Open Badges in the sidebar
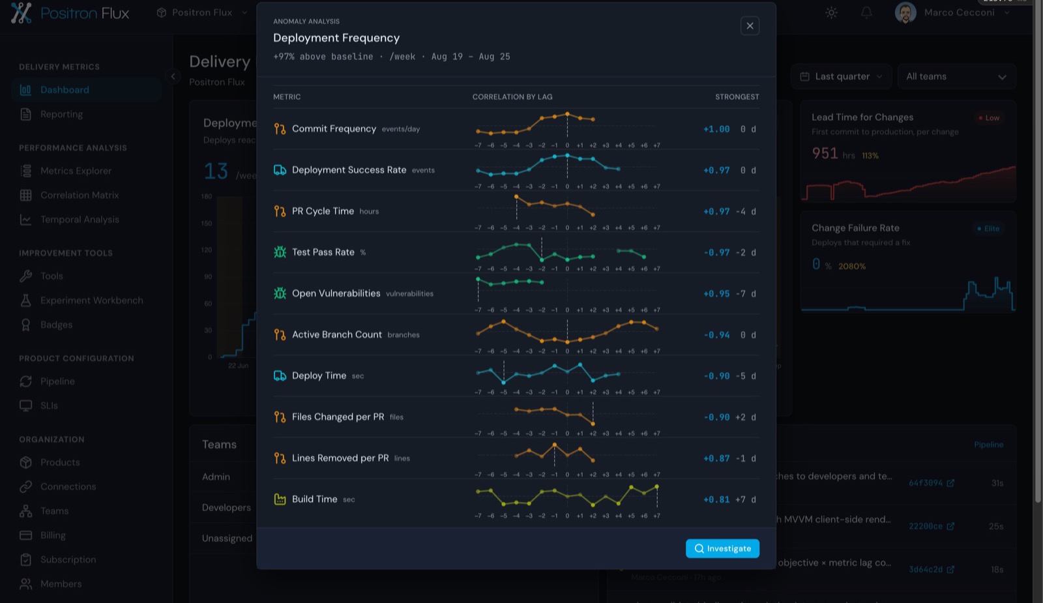1043x603 pixels. coord(86,325)
